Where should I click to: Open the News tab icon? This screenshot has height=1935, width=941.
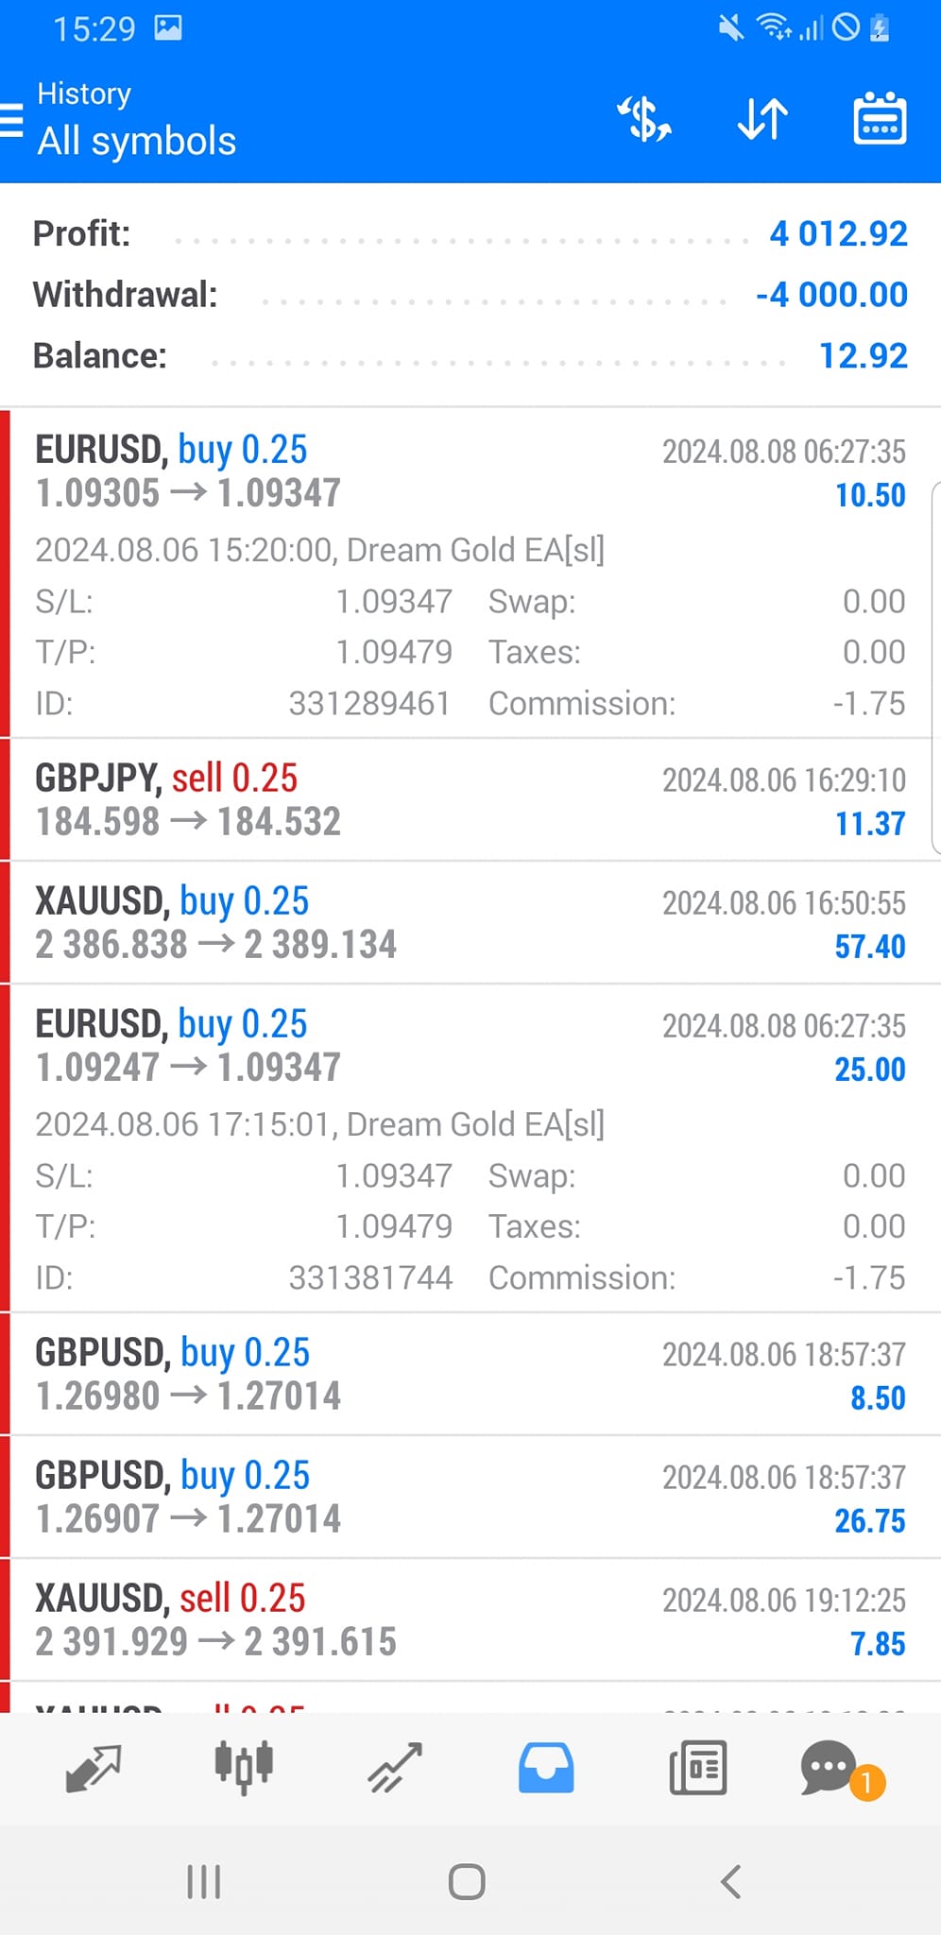(697, 1768)
